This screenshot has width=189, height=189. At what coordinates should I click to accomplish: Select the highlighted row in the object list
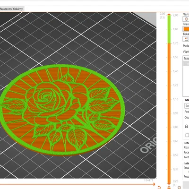pos(186,64)
